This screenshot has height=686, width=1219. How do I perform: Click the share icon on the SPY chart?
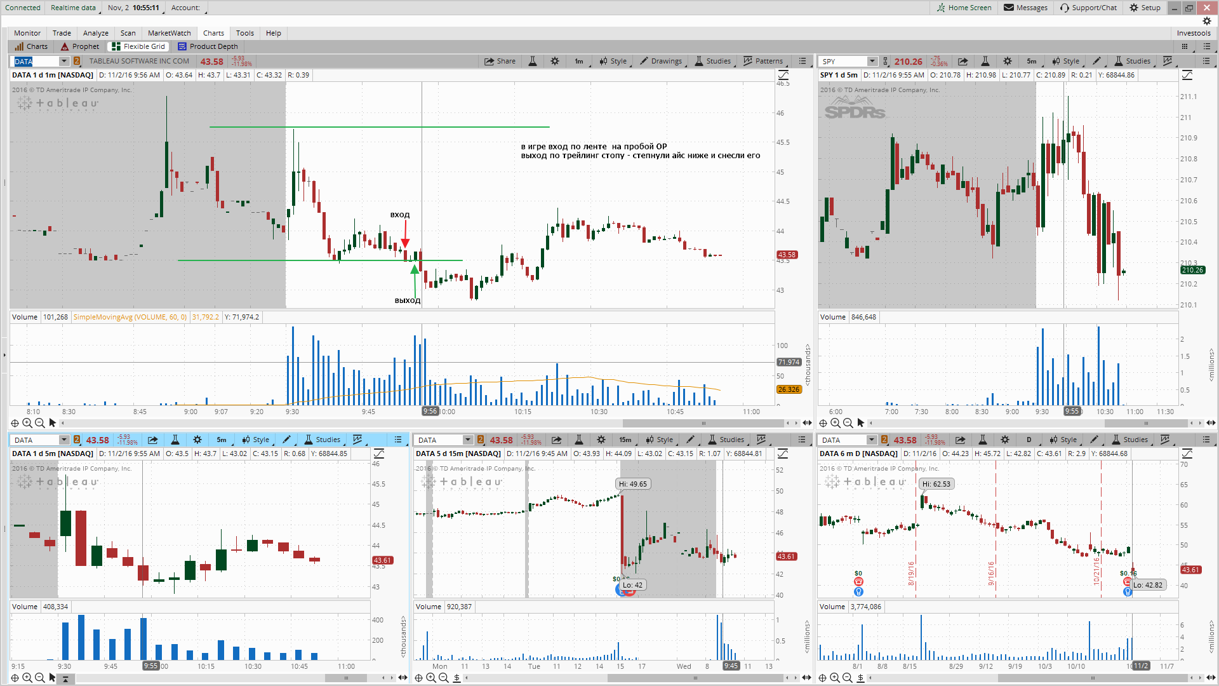(963, 61)
